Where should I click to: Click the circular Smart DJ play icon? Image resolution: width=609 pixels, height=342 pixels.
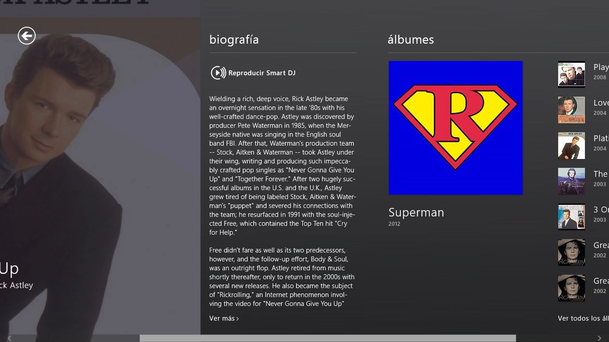(218, 73)
